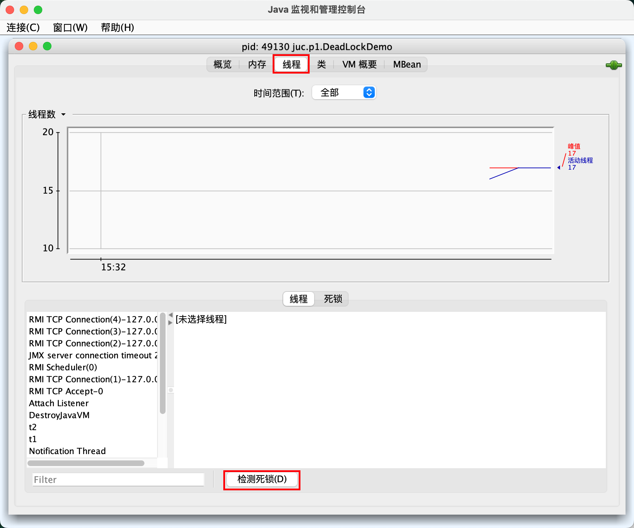Select the lower 线程 sub-tab
The height and width of the screenshot is (528, 634).
click(x=299, y=299)
